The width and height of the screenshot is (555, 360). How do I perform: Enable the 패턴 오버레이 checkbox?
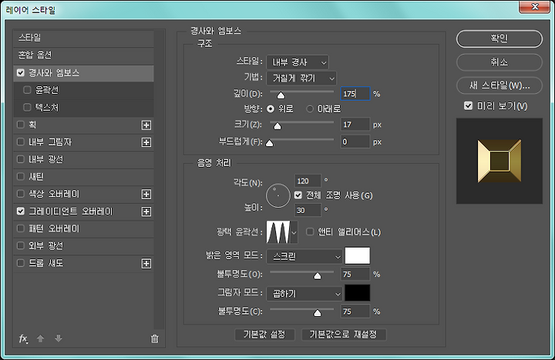(x=21, y=228)
